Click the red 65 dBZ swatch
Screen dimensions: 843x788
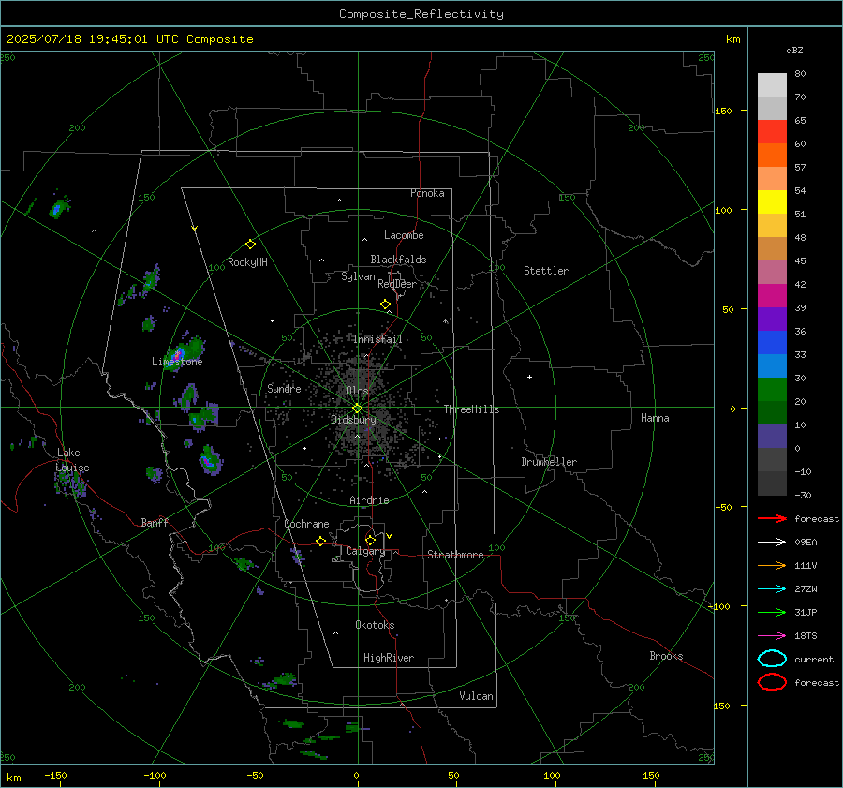tap(772, 131)
